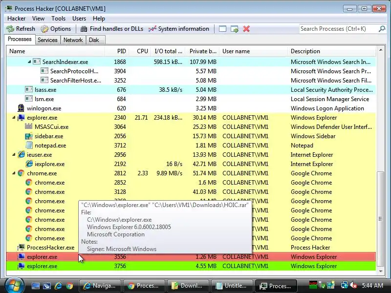Viewport: 391px width, 293px height.
Task: Open the Hacker menu
Action: click(x=17, y=19)
